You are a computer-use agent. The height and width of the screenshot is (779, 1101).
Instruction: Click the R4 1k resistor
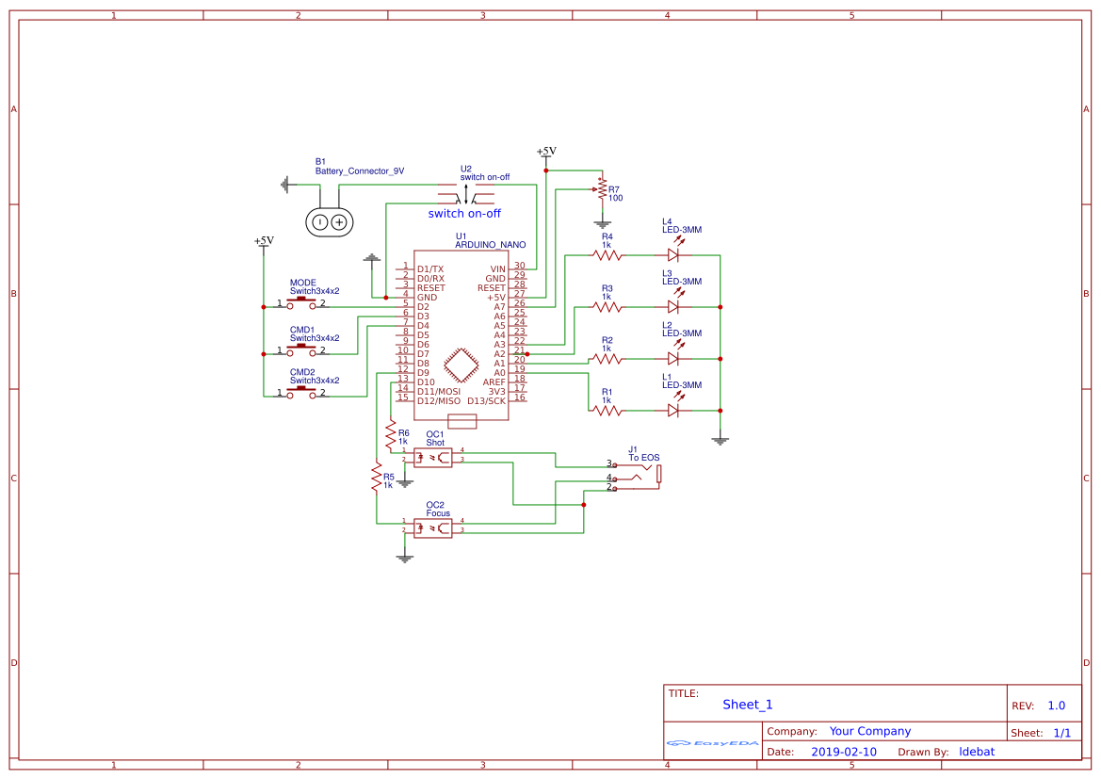[607, 254]
